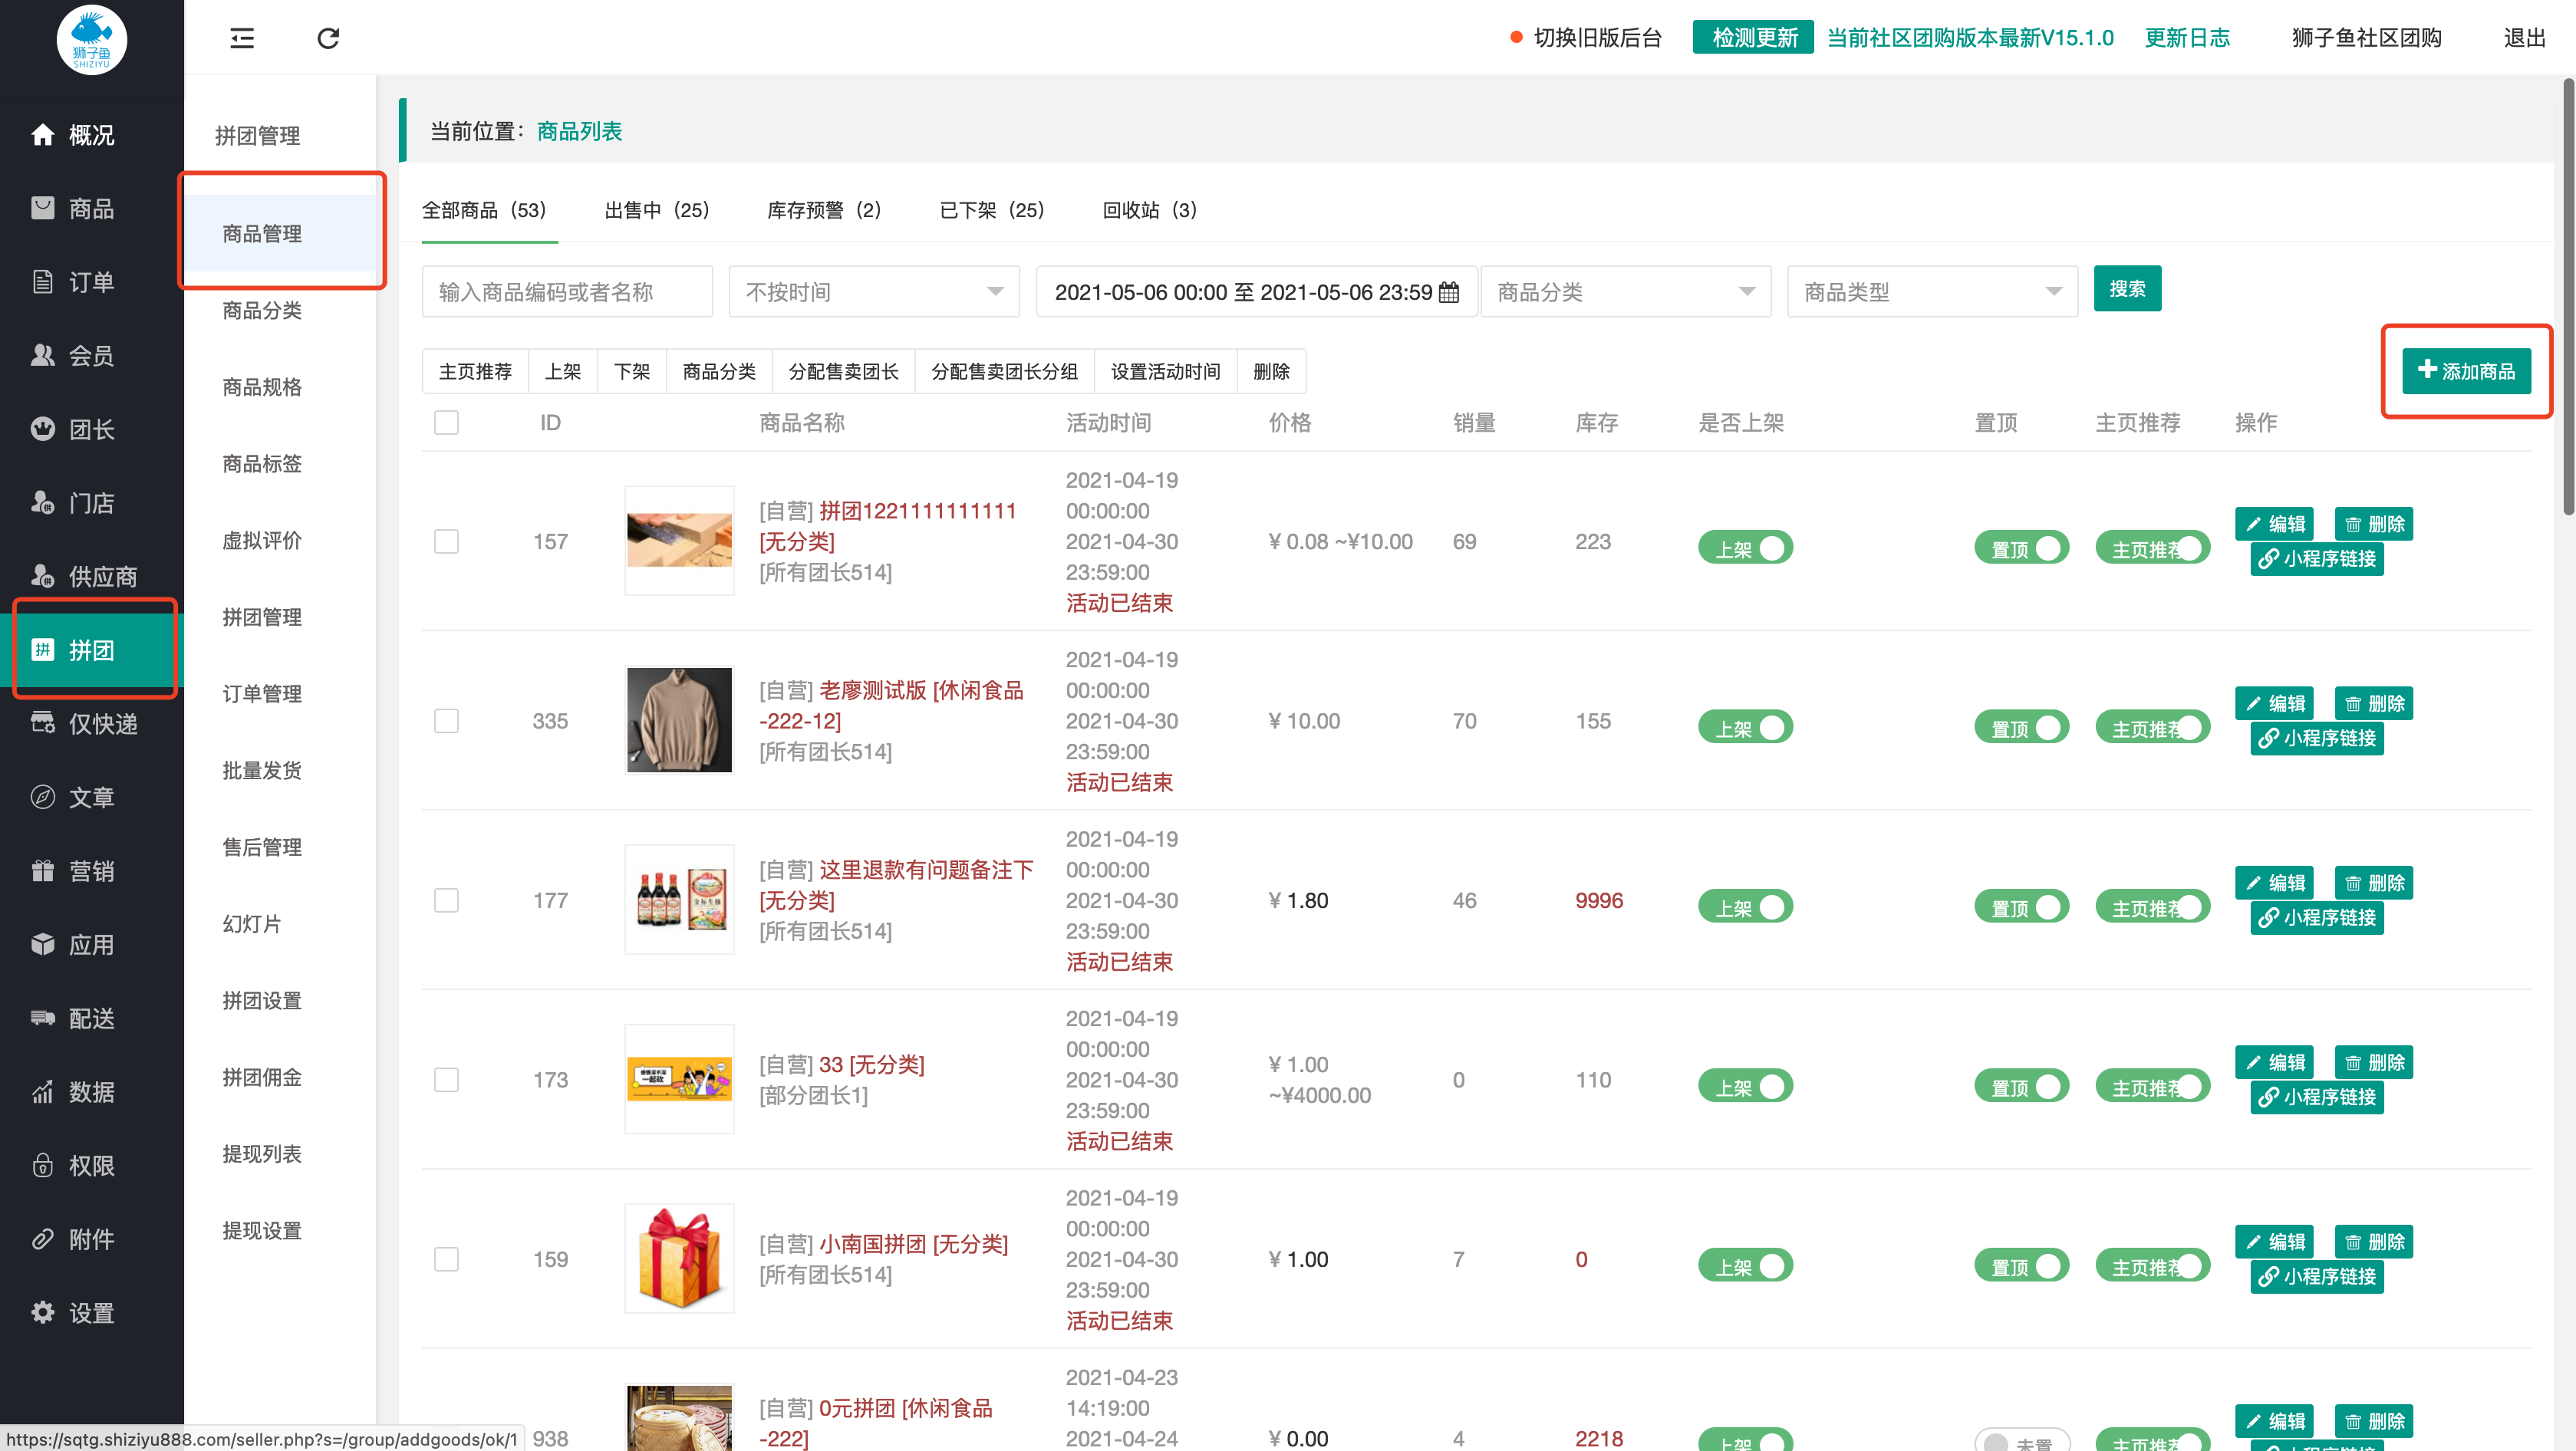The image size is (2576, 1451).
Task: Open the 商品分类 filter dropdown
Action: pyautogui.click(x=1626, y=291)
